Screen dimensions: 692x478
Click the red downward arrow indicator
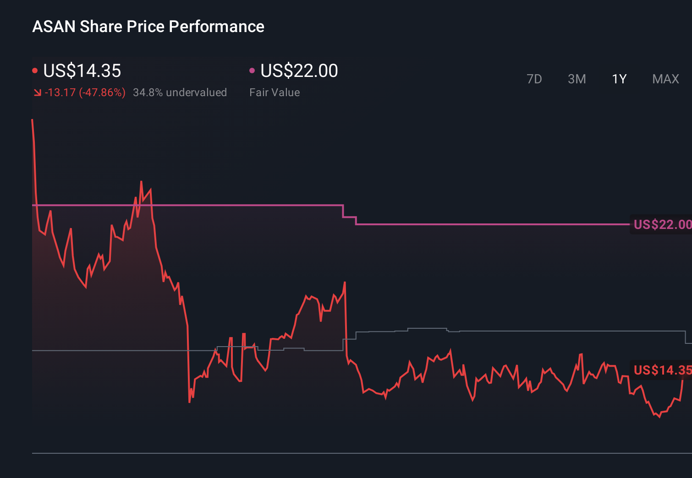(38, 92)
